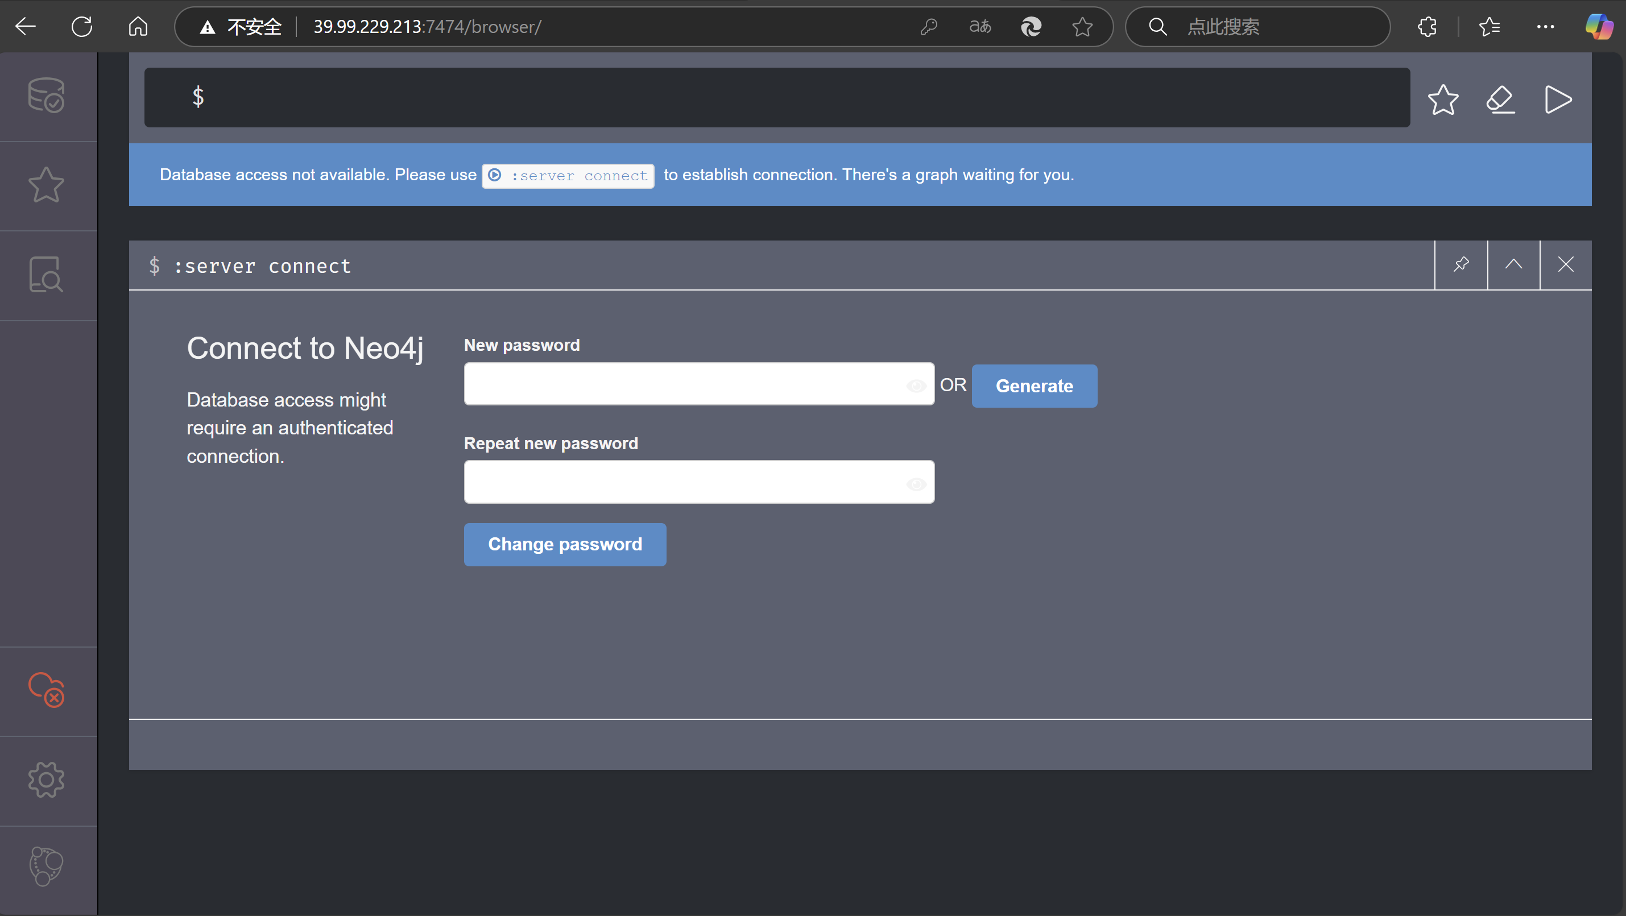Collapse the server connect frame
The height and width of the screenshot is (916, 1626).
tap(1513, 265)
